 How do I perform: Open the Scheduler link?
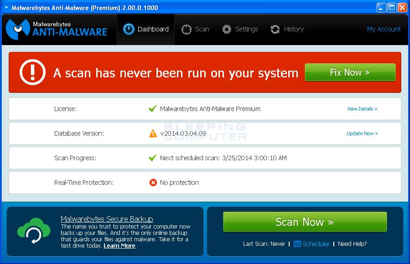pyautogui.click(x=316, y=244)
